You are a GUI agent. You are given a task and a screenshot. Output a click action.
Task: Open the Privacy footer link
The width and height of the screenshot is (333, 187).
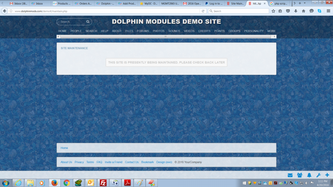[79, 162]
